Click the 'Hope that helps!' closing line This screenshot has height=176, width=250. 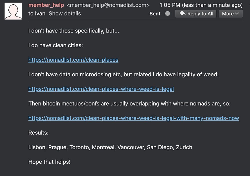tap(49, 162)
